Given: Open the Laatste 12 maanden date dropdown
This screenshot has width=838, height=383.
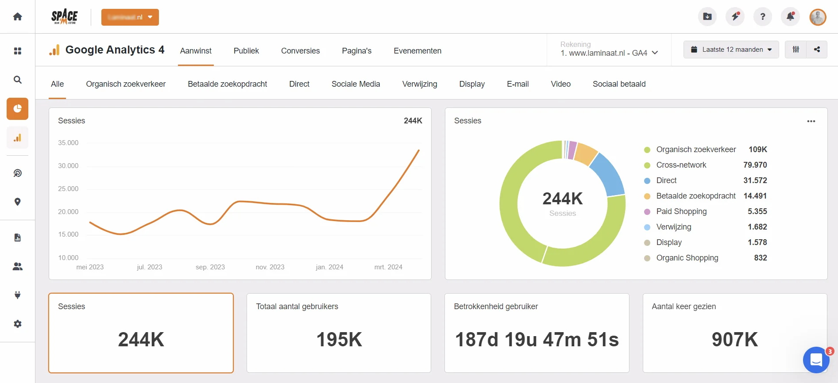Looking at the screenshot, I should [731, 50].
